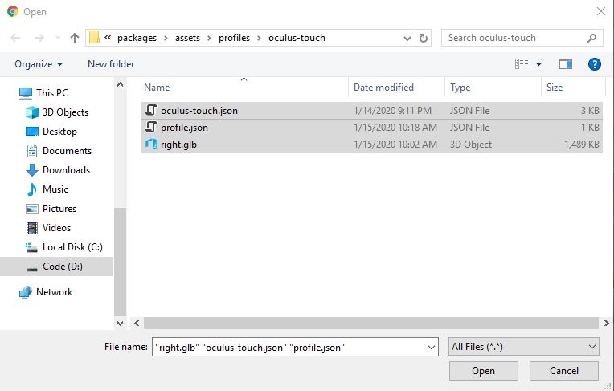Expand the hidden path chevron in address bar

pyautogui.click(x=108, y=38)
